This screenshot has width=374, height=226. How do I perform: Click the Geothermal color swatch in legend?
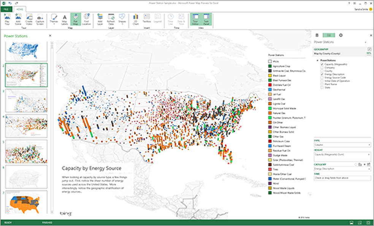[270, 89]
